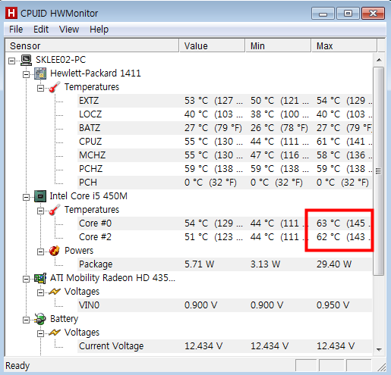This screenshot has height=375, width=391.
Task: Collapse the Intel Core i5 450M node
Action: pyautogui.click(x=26, y=198)
